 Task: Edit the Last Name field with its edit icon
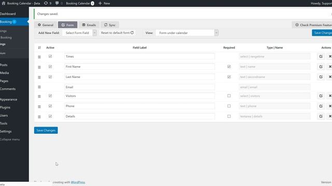pyautogui.click(x=321, y=77)
